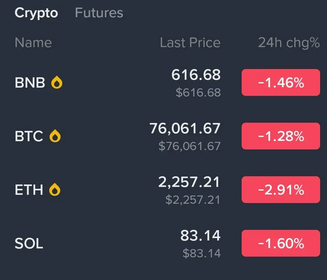Click the SOL -1.60% red badge
327x280 pixels.
click(x=281, y=243)
